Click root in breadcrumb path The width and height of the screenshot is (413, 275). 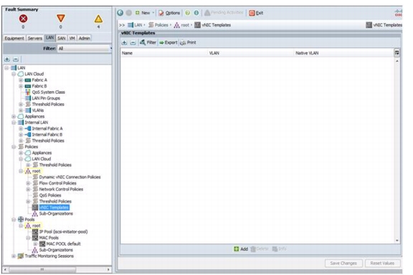click(181, 25)
